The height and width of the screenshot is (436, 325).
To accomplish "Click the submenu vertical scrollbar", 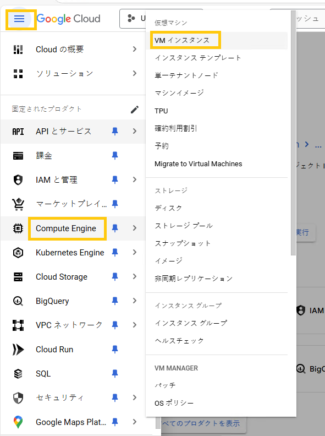I will 293,133.
